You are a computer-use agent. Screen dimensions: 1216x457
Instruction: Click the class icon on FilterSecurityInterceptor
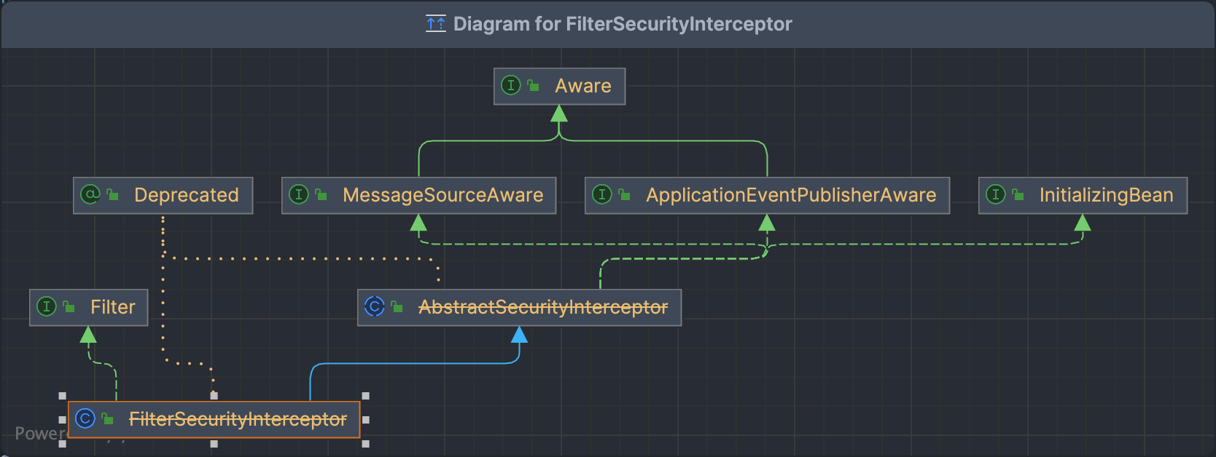coord(85,418)
